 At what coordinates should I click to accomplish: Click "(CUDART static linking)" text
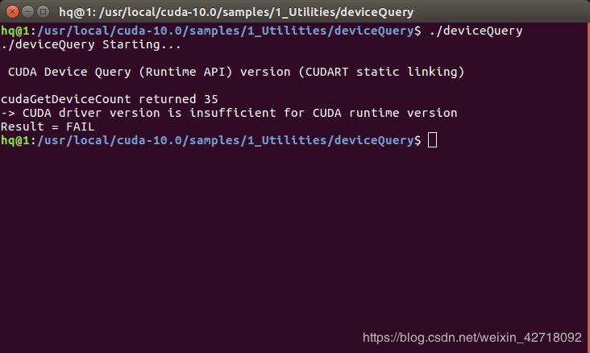(x=384, y=72)
